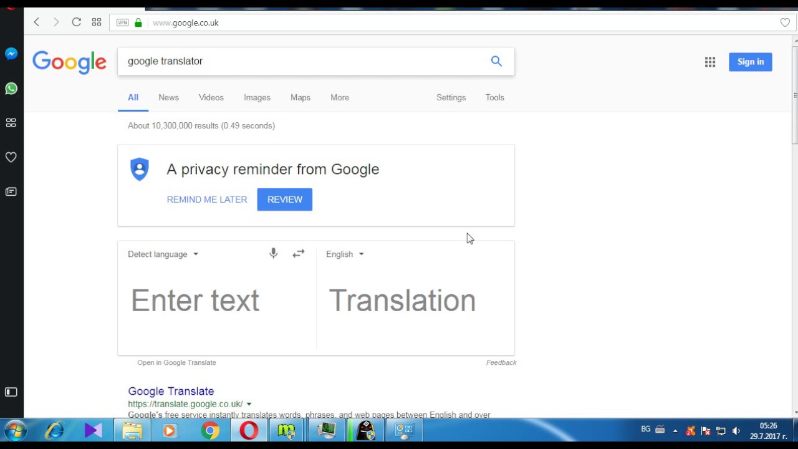Open Visual Studio from the taskbar

[93, 430]
